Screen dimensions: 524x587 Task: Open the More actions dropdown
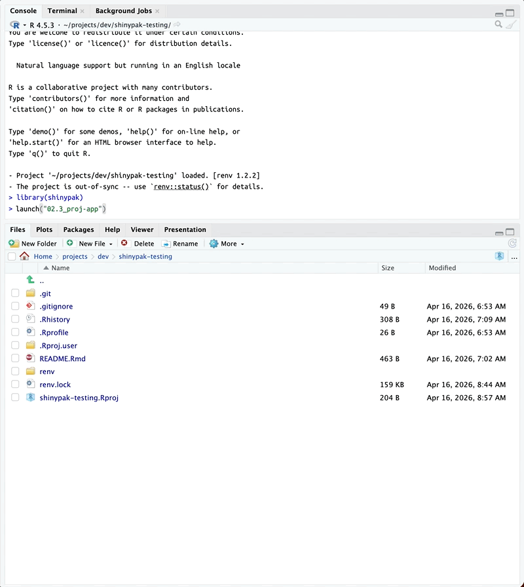tap(227, 244)
